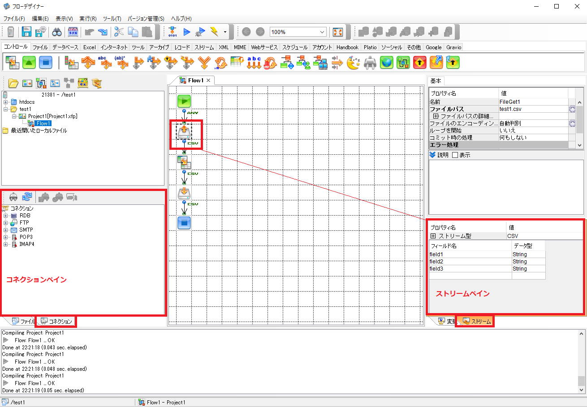Expand the FTP connection node
The width and height of the screenshot is (587, 407).
[5, 223]
